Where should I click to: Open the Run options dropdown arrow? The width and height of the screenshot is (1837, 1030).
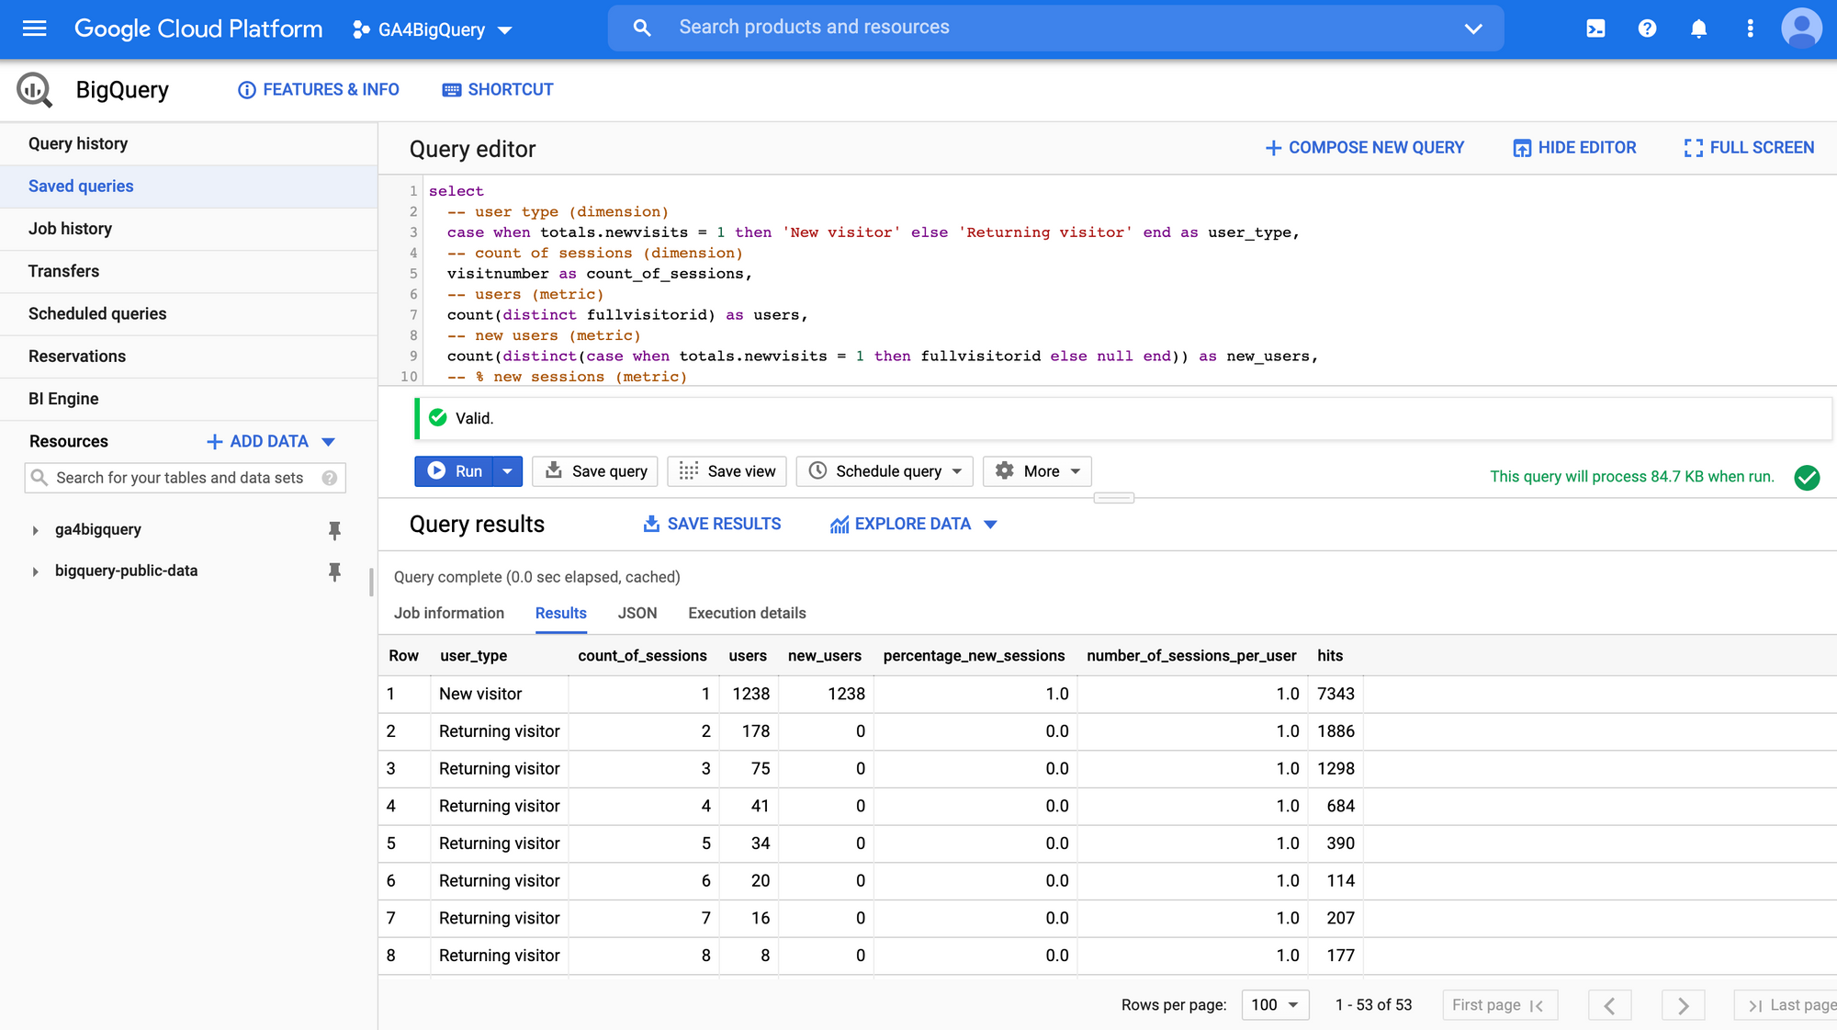click(507, 471)
